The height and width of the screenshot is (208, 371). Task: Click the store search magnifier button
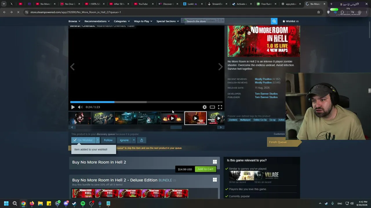point(274,21)
